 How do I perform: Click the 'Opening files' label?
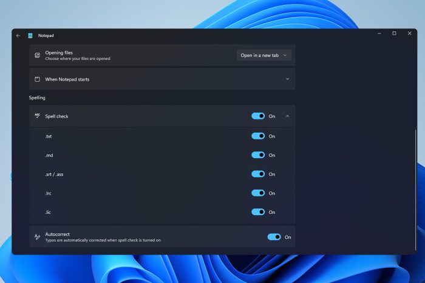[59, 53]
